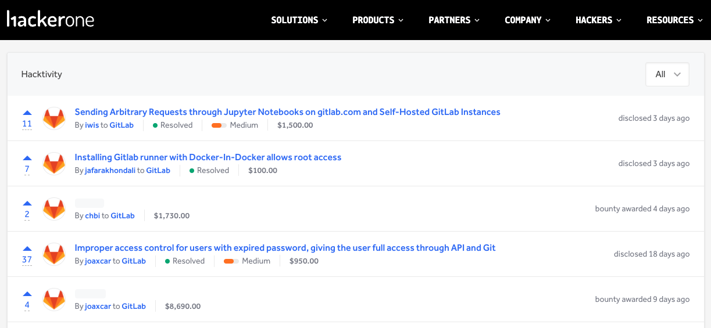Click GitLab logo beside Jupyter Notebooks report
The width and height of the screenshot is (711, 328).
[54, 118]
